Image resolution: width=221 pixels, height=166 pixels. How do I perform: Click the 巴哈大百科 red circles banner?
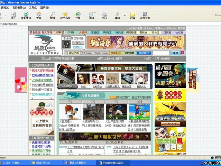pyautogui.click(x=42, y=112)
